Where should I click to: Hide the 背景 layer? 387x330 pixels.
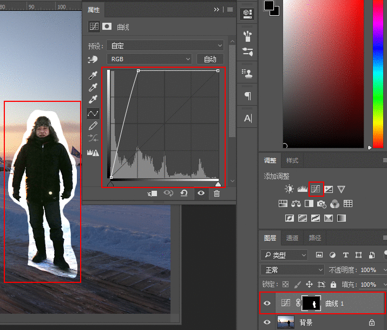(267, 322)
